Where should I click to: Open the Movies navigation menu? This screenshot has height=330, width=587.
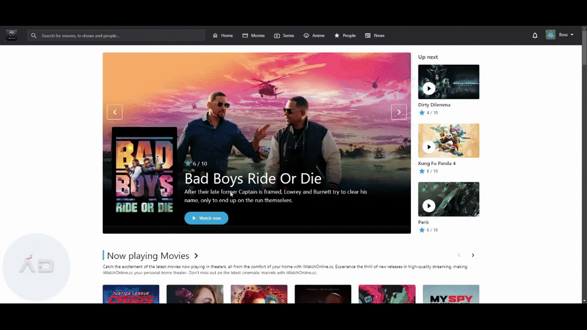(x=253, y=36)
